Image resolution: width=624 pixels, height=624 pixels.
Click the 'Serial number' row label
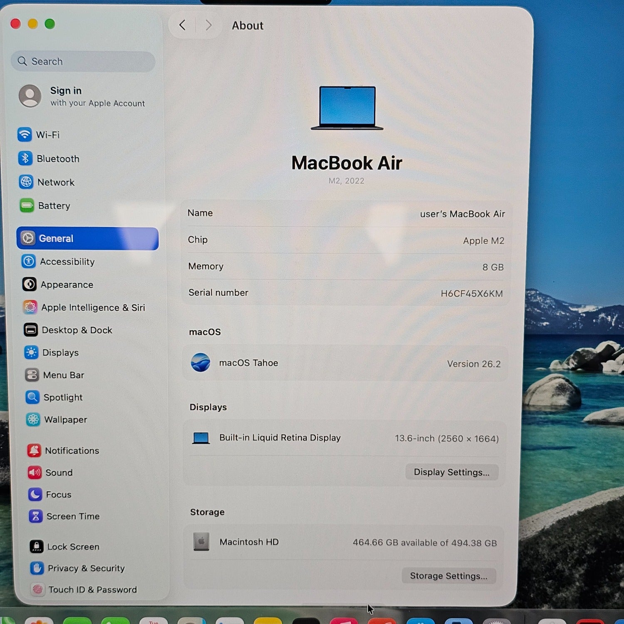click(x=218, y=292)
